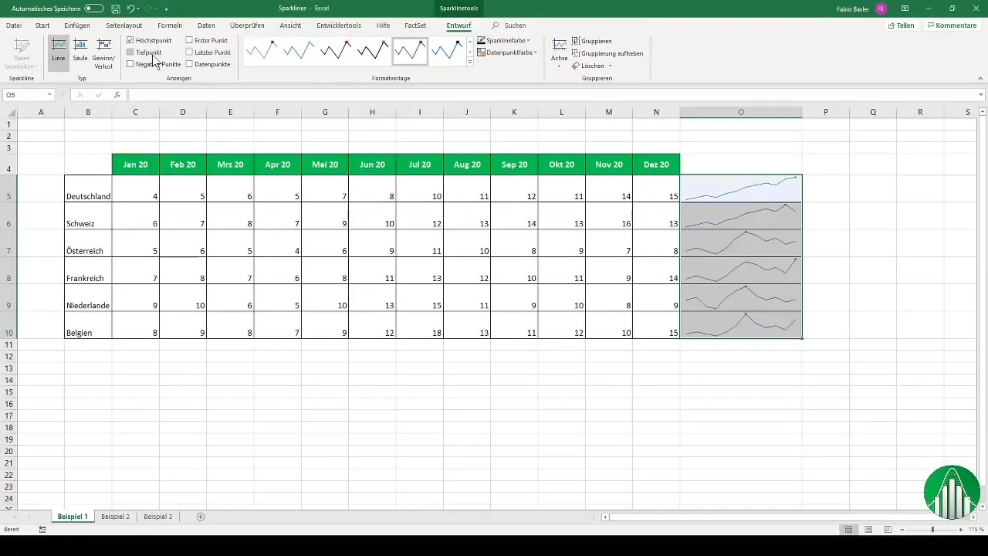Viewport: 988px width, 556px height.
Task: Click the undo arrow icon
Action: coord(130,8)
